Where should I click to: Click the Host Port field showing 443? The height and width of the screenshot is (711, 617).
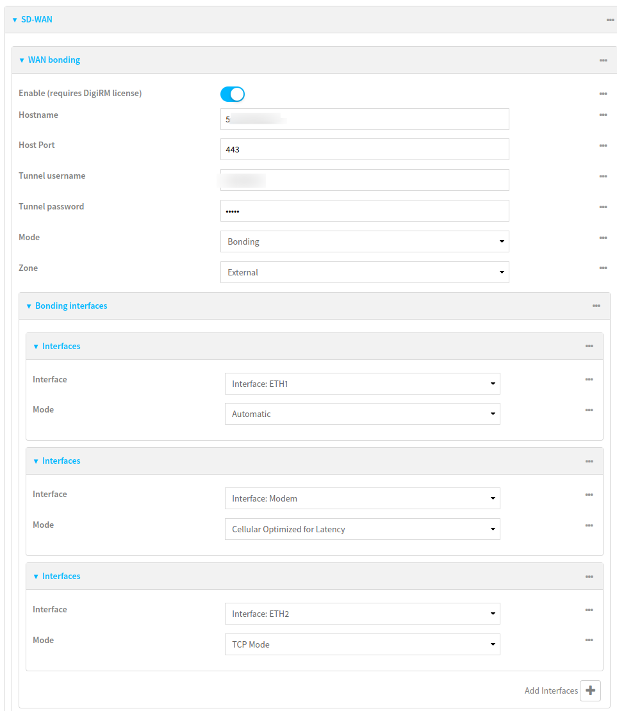(x=365, y=149)
